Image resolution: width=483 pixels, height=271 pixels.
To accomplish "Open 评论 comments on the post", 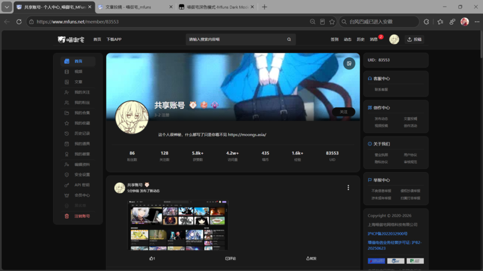I will tap(231, 258).
